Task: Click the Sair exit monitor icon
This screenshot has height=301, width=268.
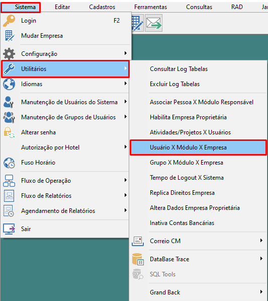Action: pos(9,229)
